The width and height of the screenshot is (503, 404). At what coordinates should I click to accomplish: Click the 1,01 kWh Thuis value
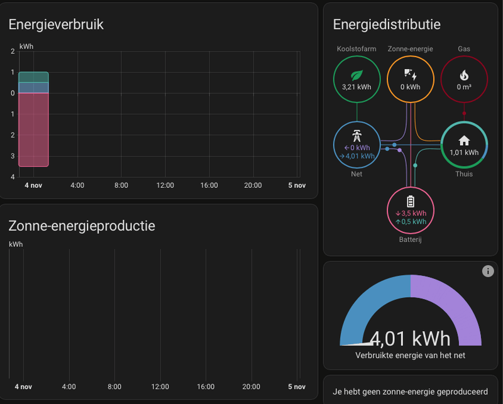464,153
